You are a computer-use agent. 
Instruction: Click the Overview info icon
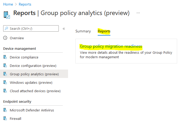tap(5, 38)
